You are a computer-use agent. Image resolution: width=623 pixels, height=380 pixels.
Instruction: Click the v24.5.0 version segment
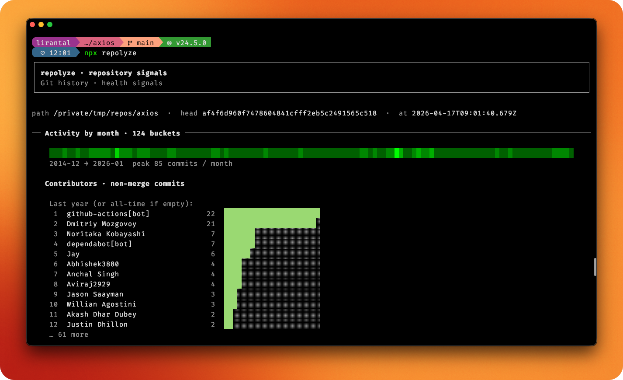(x=187, y=42)
